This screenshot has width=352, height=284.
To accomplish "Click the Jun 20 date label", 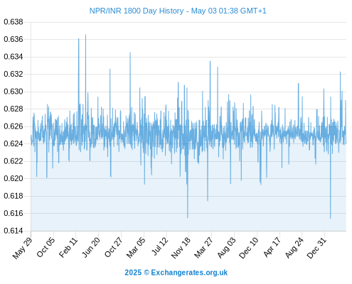I will 91,247.
